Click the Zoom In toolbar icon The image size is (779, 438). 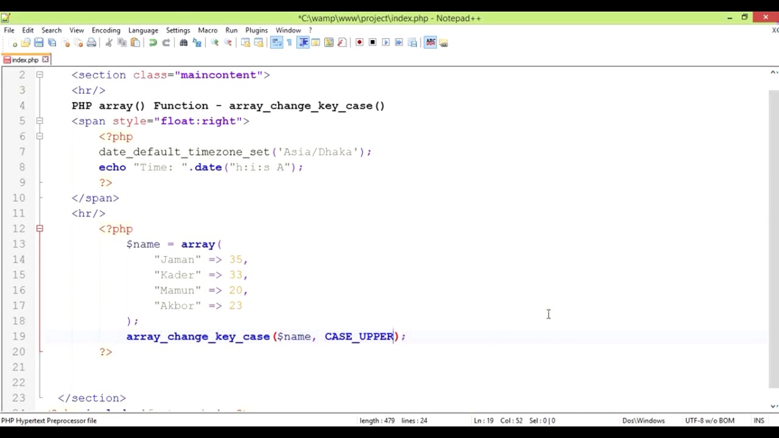point(215,43)
